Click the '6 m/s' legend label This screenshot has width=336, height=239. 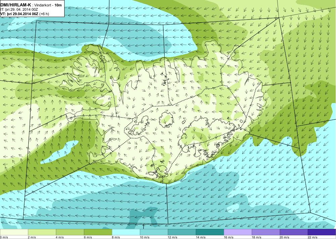pyautogui.click(x=88, y=237)
